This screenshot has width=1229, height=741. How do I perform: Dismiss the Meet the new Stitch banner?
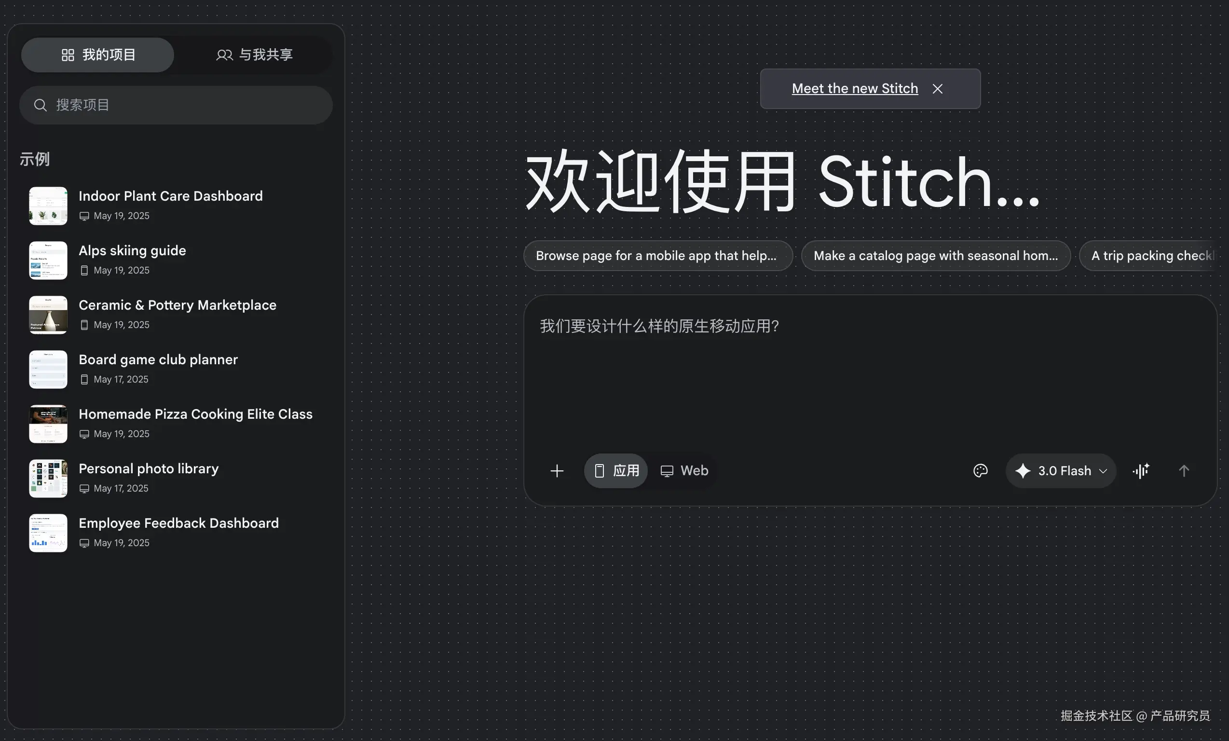pos(937,89)
